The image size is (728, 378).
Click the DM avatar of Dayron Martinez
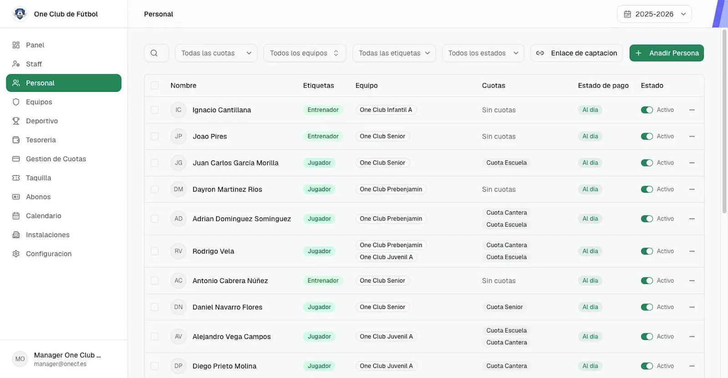(178, 189)
